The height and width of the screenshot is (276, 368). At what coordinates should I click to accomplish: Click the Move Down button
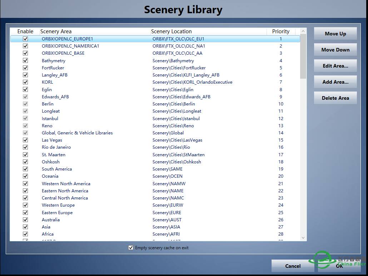point(335,50)
